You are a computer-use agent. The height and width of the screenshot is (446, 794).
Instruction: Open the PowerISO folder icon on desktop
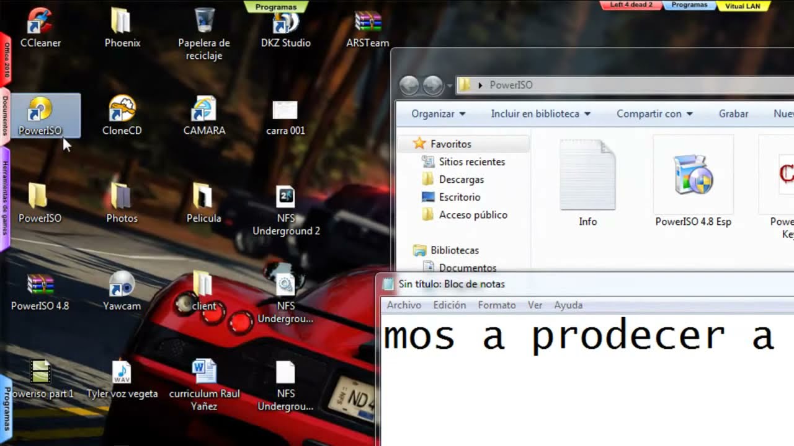pyautogui.click(x=40, y=203)
